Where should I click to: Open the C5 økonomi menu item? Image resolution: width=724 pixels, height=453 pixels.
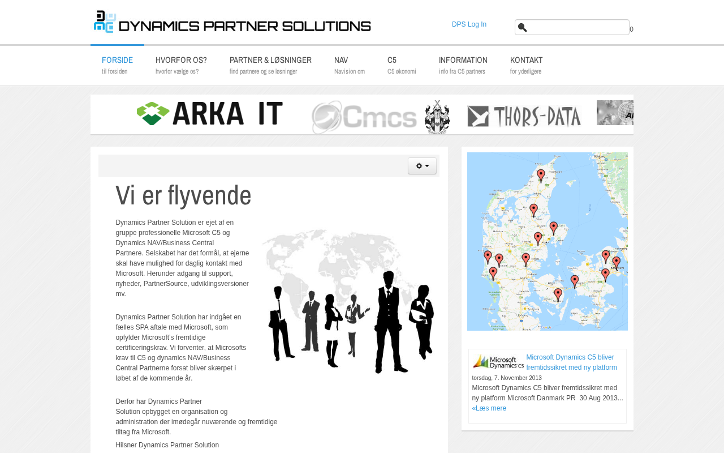(402, 66)
